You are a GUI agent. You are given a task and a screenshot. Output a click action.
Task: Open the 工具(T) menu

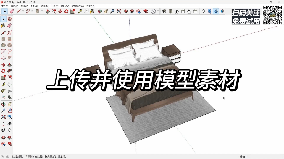(x=54, y=6)
